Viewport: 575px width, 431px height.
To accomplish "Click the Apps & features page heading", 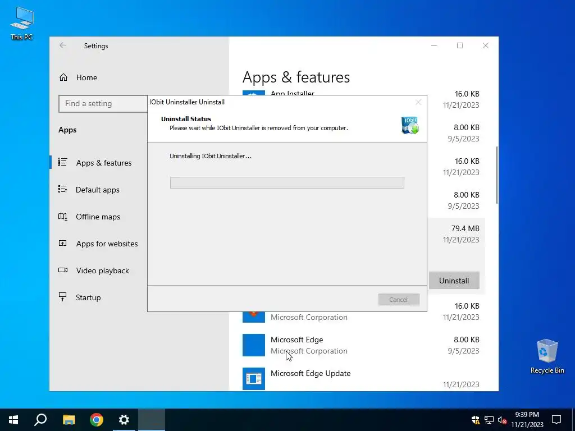I will pyautogui.click(x=296, y=77).
